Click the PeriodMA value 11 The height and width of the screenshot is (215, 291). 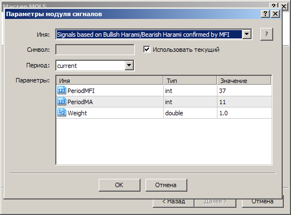(x=222, y=102)
